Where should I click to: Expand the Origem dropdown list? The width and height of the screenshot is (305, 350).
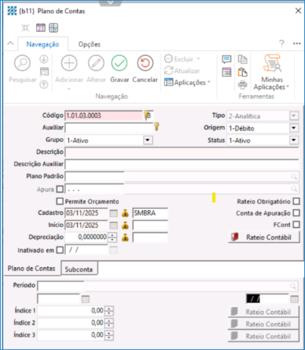[293, 128]
